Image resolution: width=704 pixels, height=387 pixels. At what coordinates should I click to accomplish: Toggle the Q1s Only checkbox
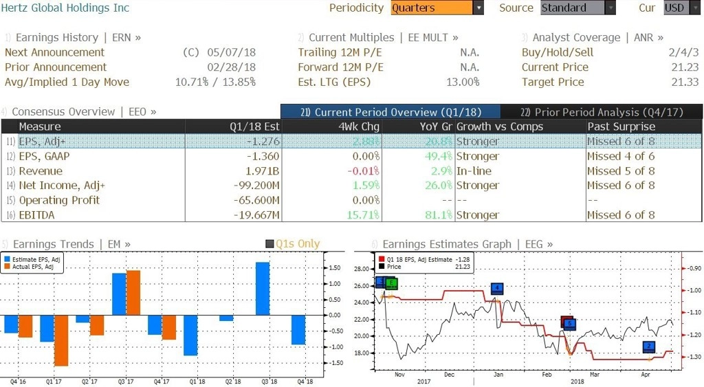[269, 244]
